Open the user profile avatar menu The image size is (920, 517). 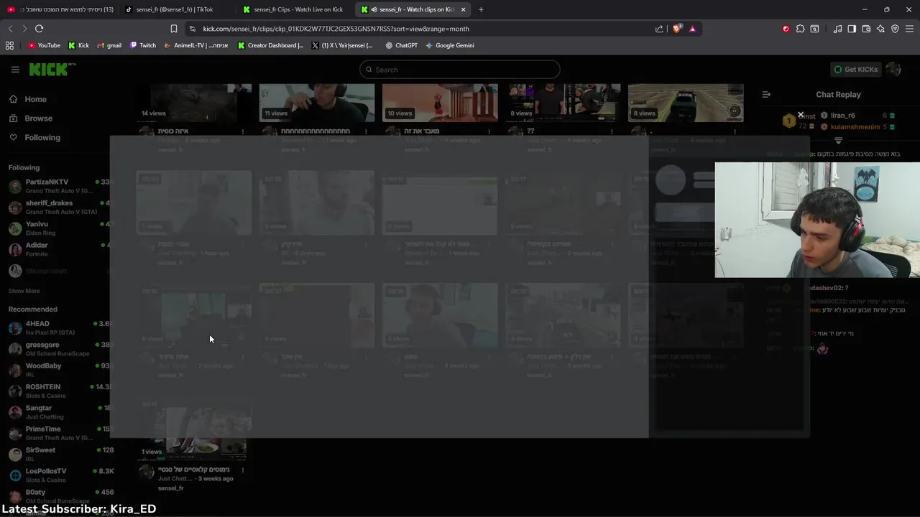point(893,70)
